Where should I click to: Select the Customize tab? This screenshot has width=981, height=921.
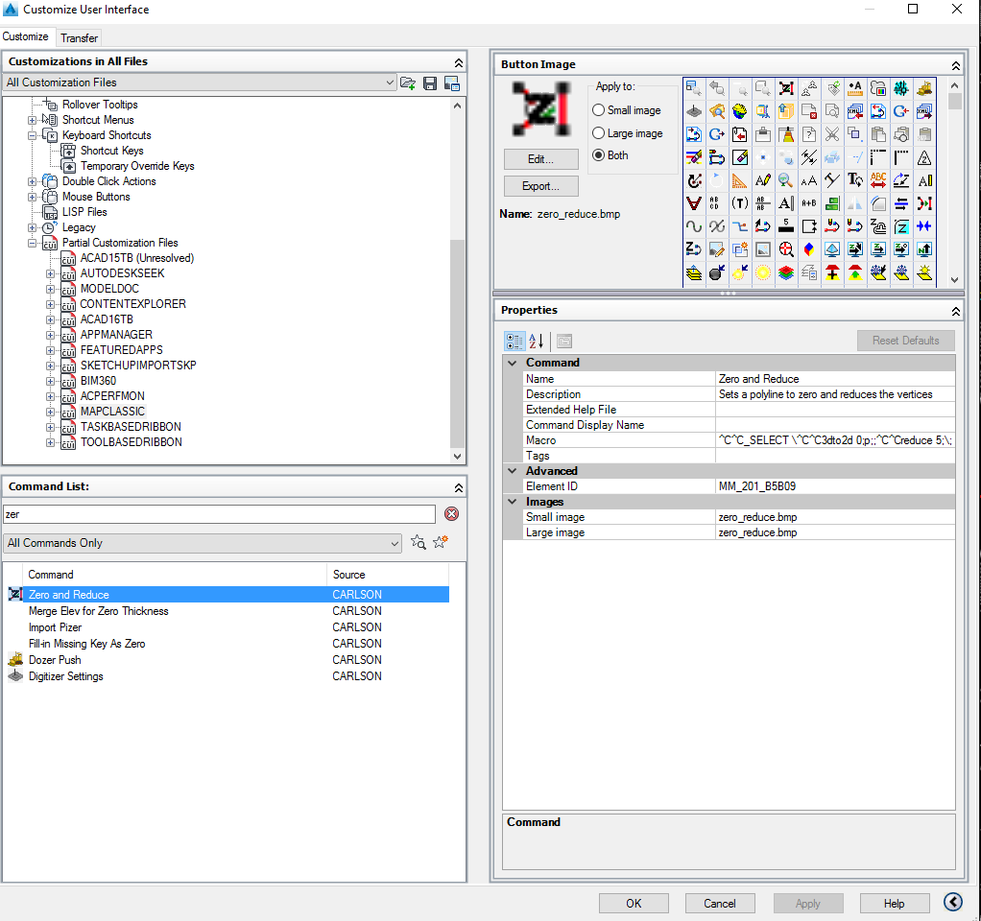(x=27, y=35)
